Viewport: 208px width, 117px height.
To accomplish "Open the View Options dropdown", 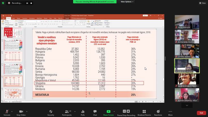I will coord(126,2).
